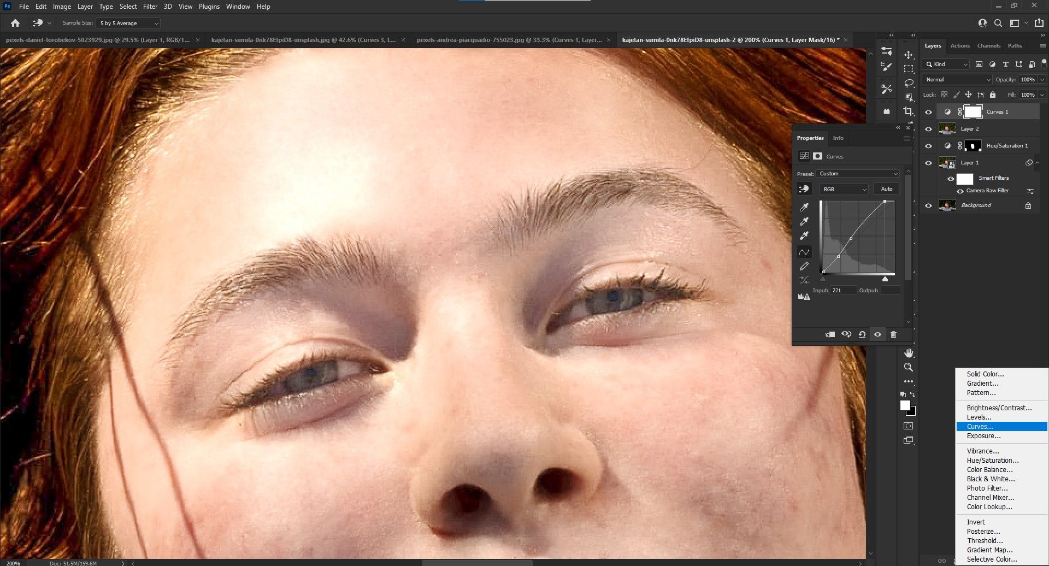
Task: Choose draw-to-modify-curve pencil in Properties
Action: [804, 267]
